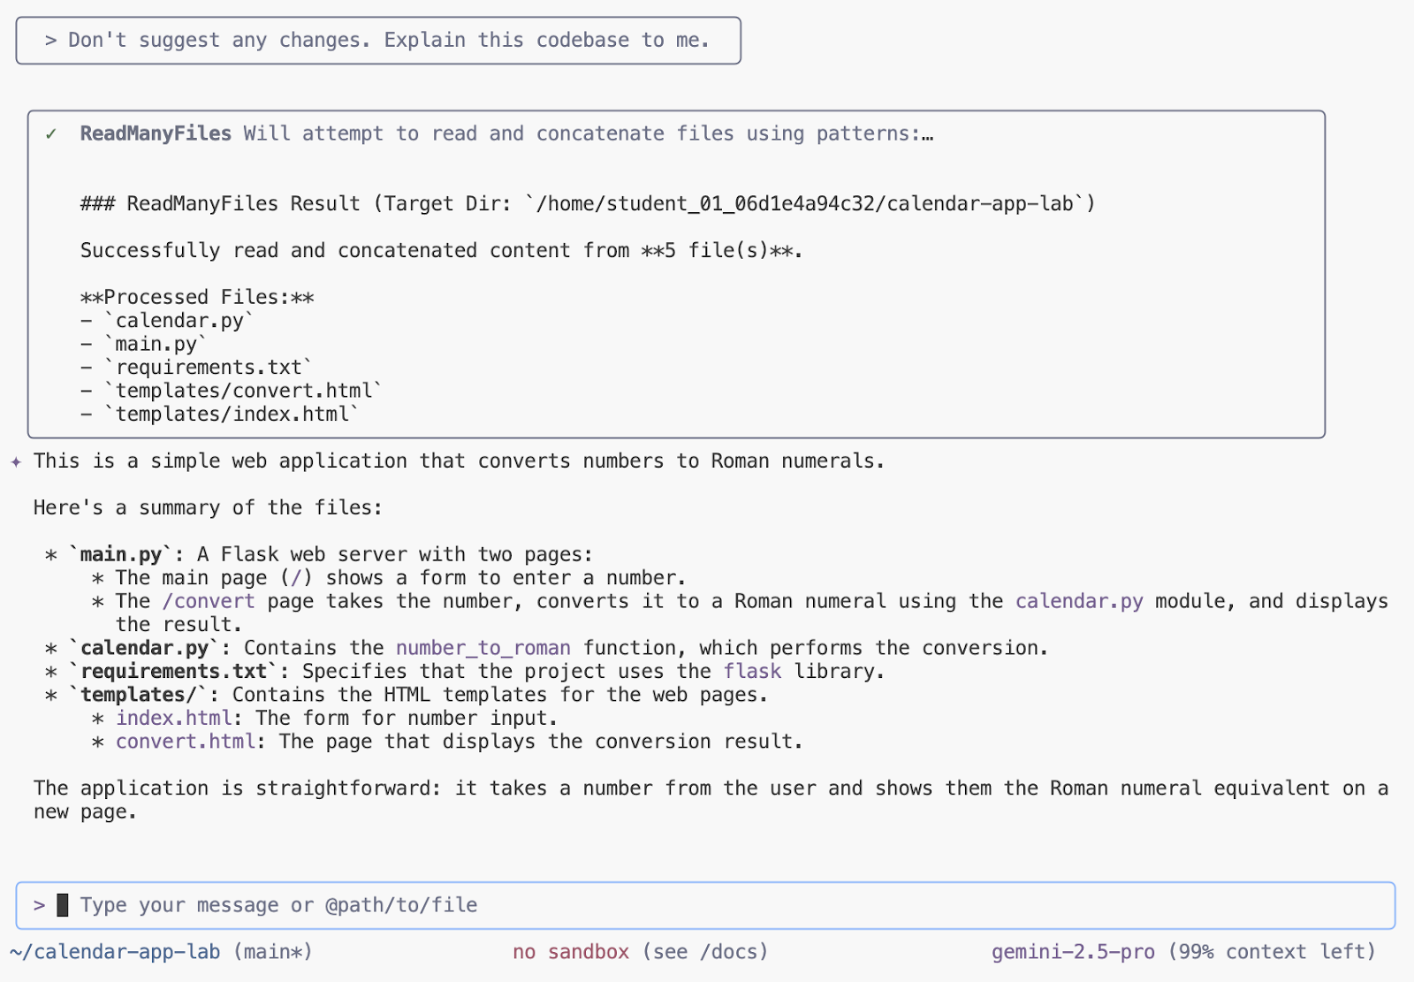Click the purple sparkle icon before the response
1414x982 pixels.
(16, 461)
